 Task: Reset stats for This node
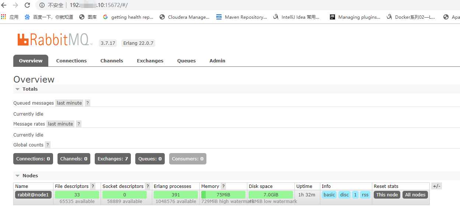tap(387, 195)
